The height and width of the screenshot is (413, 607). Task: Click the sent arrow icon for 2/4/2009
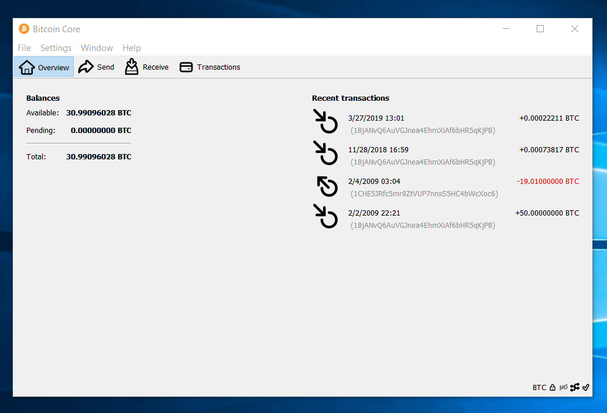click(327, 187)
